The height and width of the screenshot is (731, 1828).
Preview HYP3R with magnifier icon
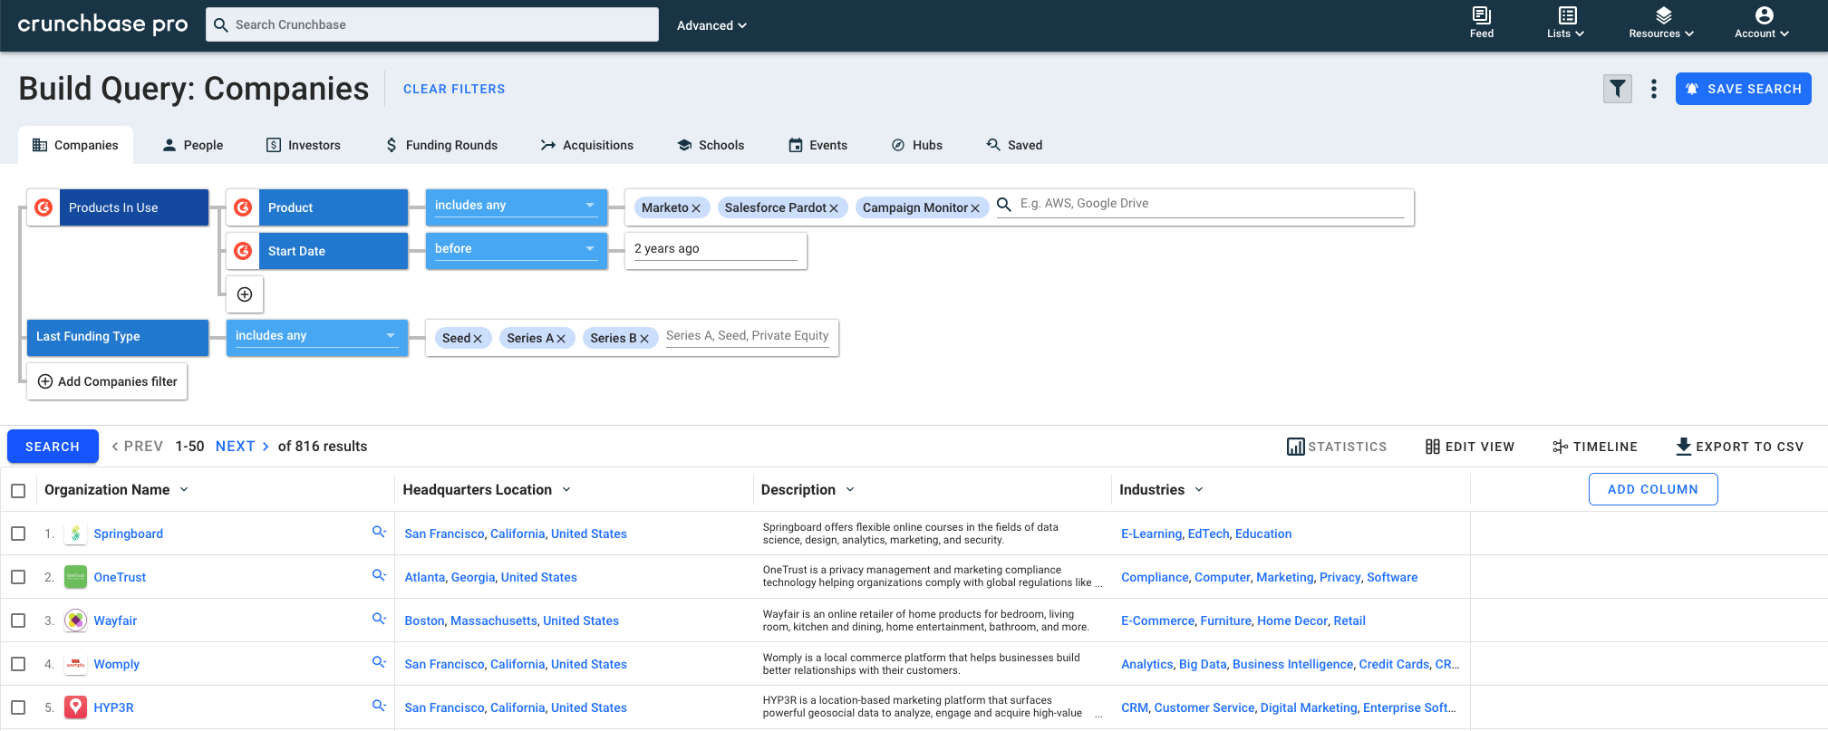coord(379,706)
